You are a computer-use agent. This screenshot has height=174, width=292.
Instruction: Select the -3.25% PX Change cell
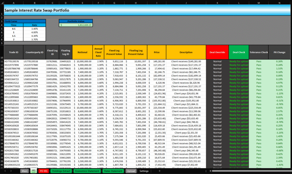[279, 133]
